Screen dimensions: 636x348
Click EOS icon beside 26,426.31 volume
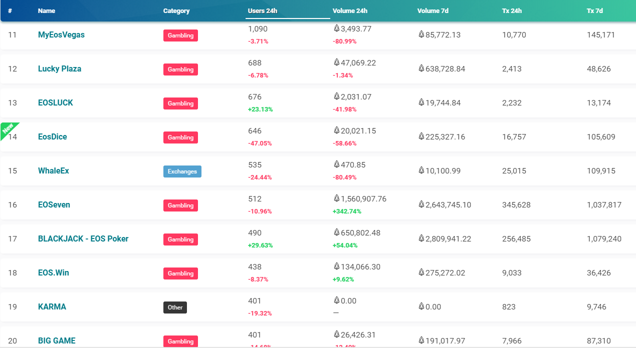pos(336,334)
